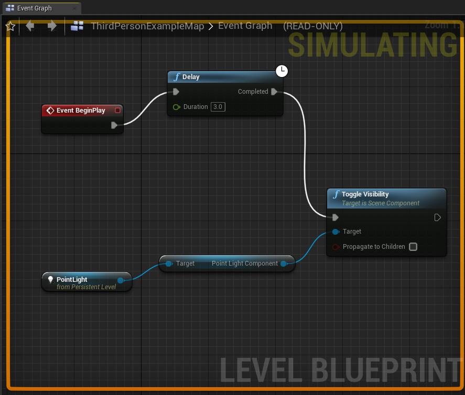
Task: Click the 'Completed' label on Delay
Action: tap(253, 92)
